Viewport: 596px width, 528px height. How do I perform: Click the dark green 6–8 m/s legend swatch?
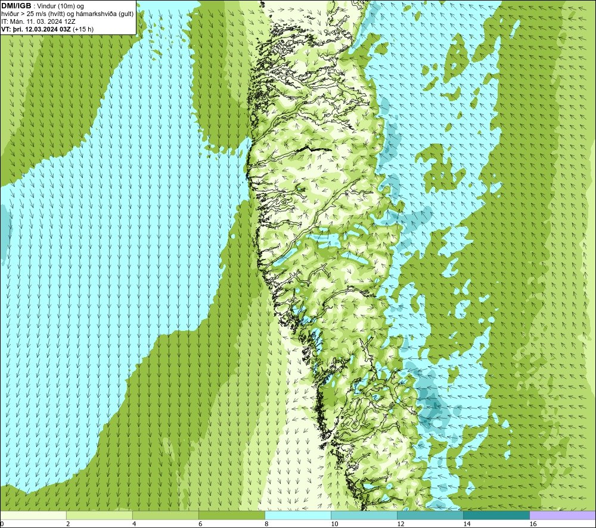tap(232, 515)
